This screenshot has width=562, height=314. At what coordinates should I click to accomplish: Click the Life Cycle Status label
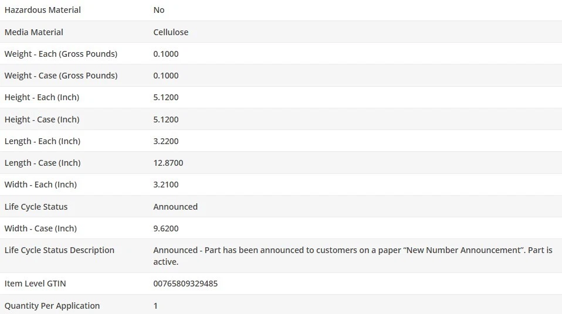click(x=36, y=207)
